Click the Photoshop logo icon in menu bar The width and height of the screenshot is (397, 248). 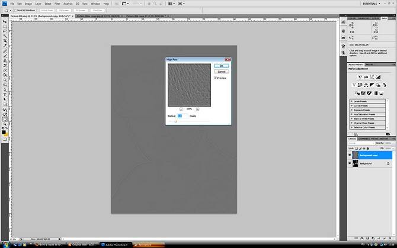pos(4,4)
